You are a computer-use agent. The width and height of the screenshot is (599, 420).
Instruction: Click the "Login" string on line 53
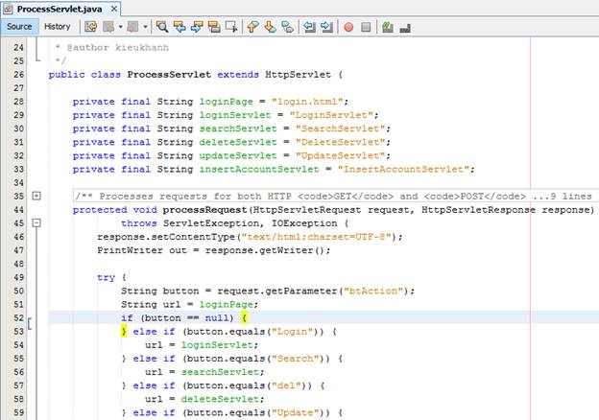[292, 332]
